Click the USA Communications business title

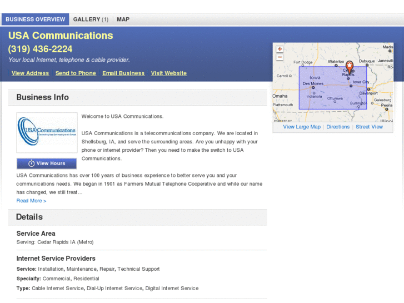[x=61, y=36]
